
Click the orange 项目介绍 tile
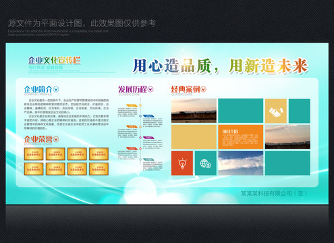pos(240,137)
